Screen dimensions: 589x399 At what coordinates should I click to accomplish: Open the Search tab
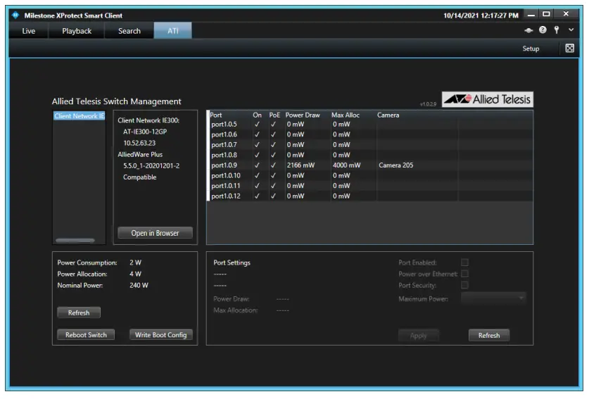point(129,31)
